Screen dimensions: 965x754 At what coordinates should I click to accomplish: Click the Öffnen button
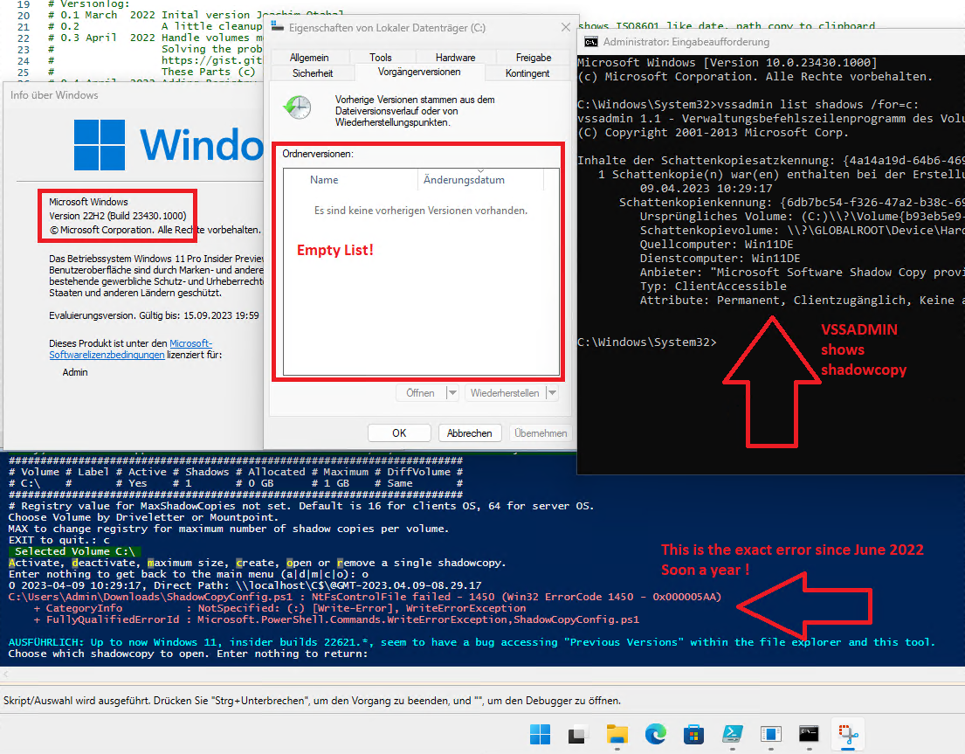(420, 392)
